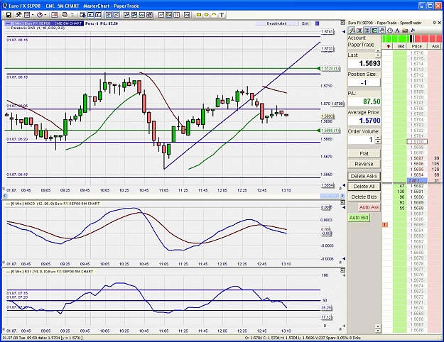444x342 pixels.
Task: Click the Price column header
Action: 417,46
